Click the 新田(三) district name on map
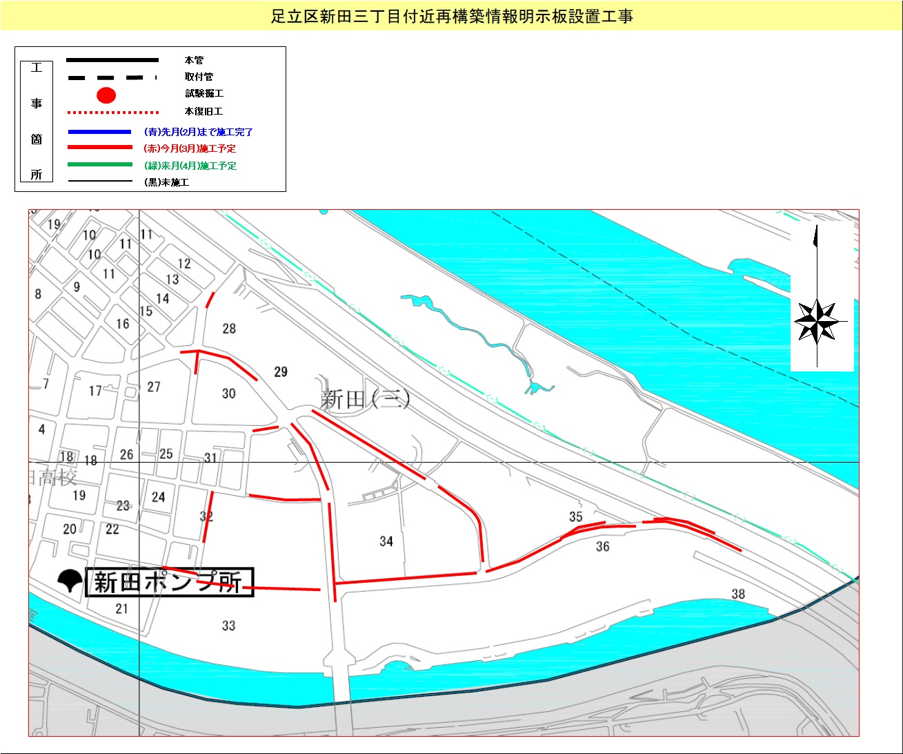 pyautogui.click(x=365, y=400)
